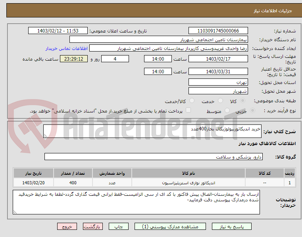The width and height of the screenshot is (302, 237).
Task: Select the کالا/خدمت radio button
Action: coord(192,100)
